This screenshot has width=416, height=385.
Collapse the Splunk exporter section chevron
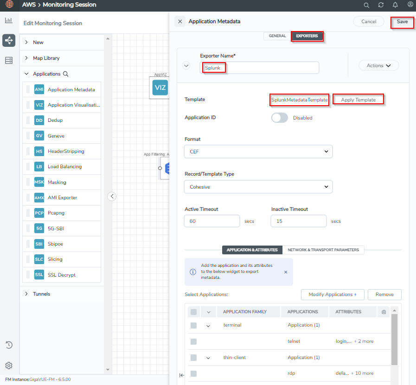click(186, 65)
